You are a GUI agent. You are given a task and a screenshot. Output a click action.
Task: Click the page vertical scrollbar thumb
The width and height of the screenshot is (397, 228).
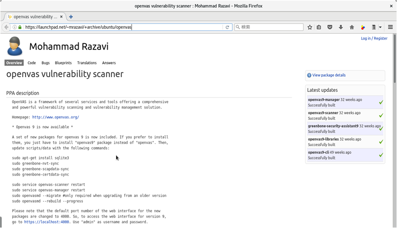(395, 59)
